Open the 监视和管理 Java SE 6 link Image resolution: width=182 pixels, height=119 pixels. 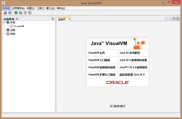tap(132, 75)
